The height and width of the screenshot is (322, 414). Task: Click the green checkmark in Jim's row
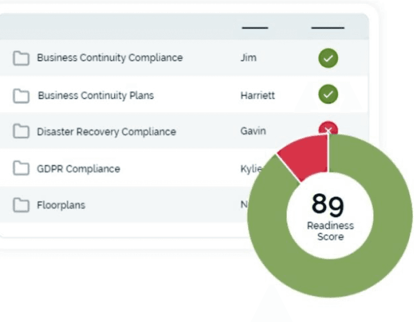328,58
